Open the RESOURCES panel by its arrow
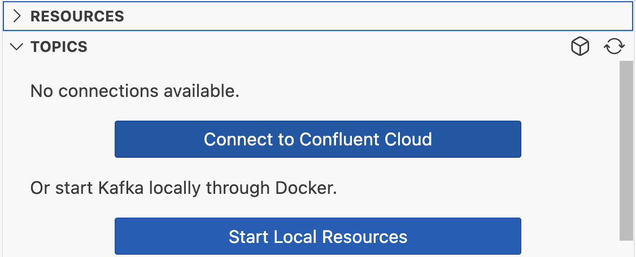 16,16
